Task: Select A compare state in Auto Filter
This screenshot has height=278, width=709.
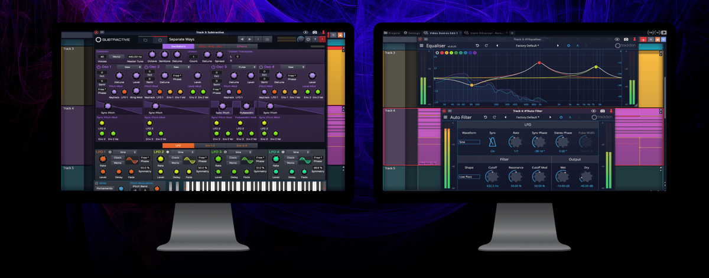Action: click(570, 117)
